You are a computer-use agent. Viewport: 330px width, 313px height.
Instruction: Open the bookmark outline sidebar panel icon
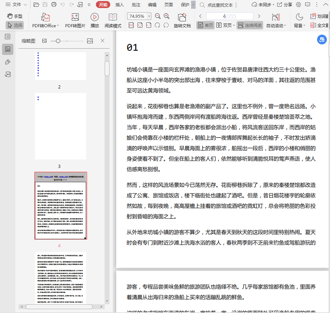[x=8, y=36]
